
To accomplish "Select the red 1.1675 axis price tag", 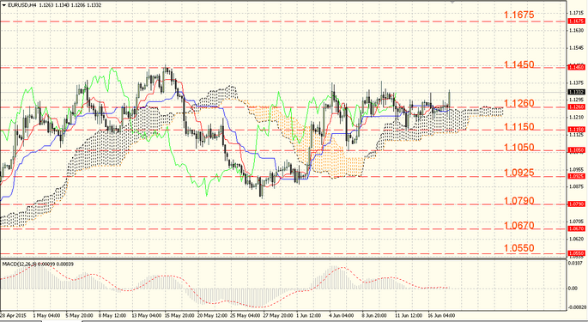I will click(x=576, y=21).
